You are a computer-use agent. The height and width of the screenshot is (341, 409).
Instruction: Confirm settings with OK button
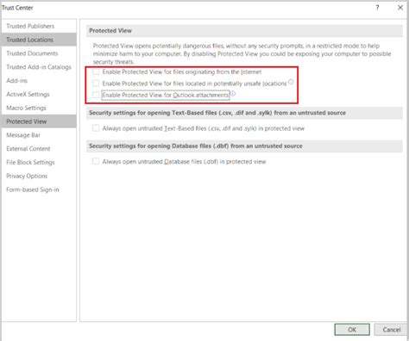coord(352,330)
